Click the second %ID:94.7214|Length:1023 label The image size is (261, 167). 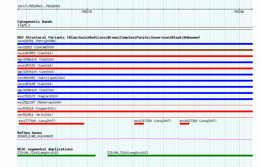(x=128, y=153)
